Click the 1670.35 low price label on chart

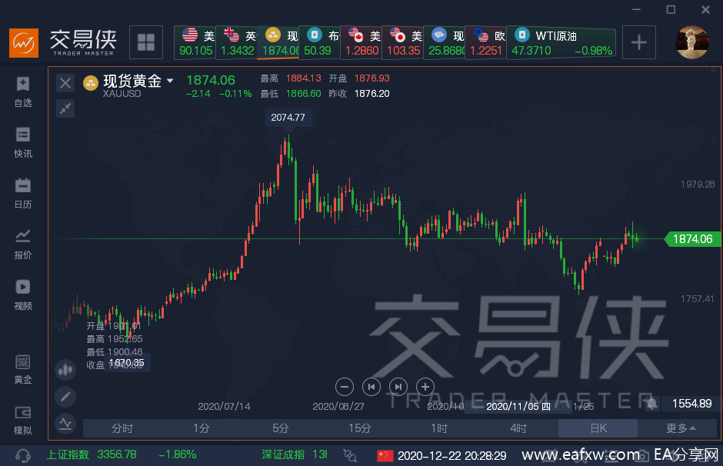(127, 363)
